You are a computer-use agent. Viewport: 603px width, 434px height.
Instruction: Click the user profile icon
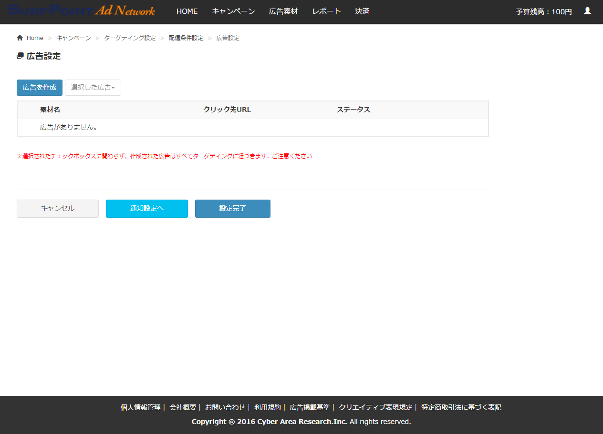(587, 11)
